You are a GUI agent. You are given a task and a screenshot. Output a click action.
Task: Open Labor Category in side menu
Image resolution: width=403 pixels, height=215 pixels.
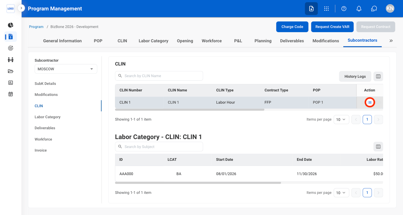tap(47, 117)
